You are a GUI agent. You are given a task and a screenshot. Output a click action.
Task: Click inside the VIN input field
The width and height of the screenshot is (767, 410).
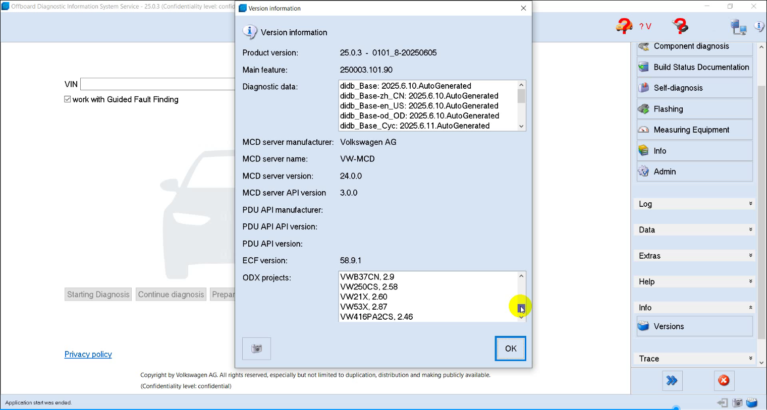tap(157, 84)
